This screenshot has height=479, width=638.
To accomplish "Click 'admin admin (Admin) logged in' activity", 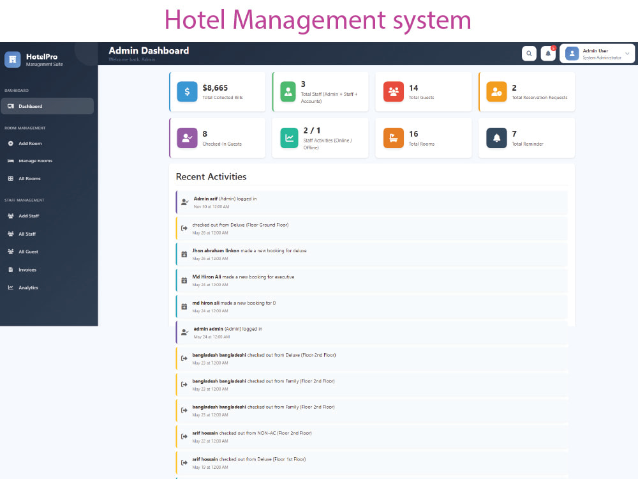I will click(x=371, y=333).
